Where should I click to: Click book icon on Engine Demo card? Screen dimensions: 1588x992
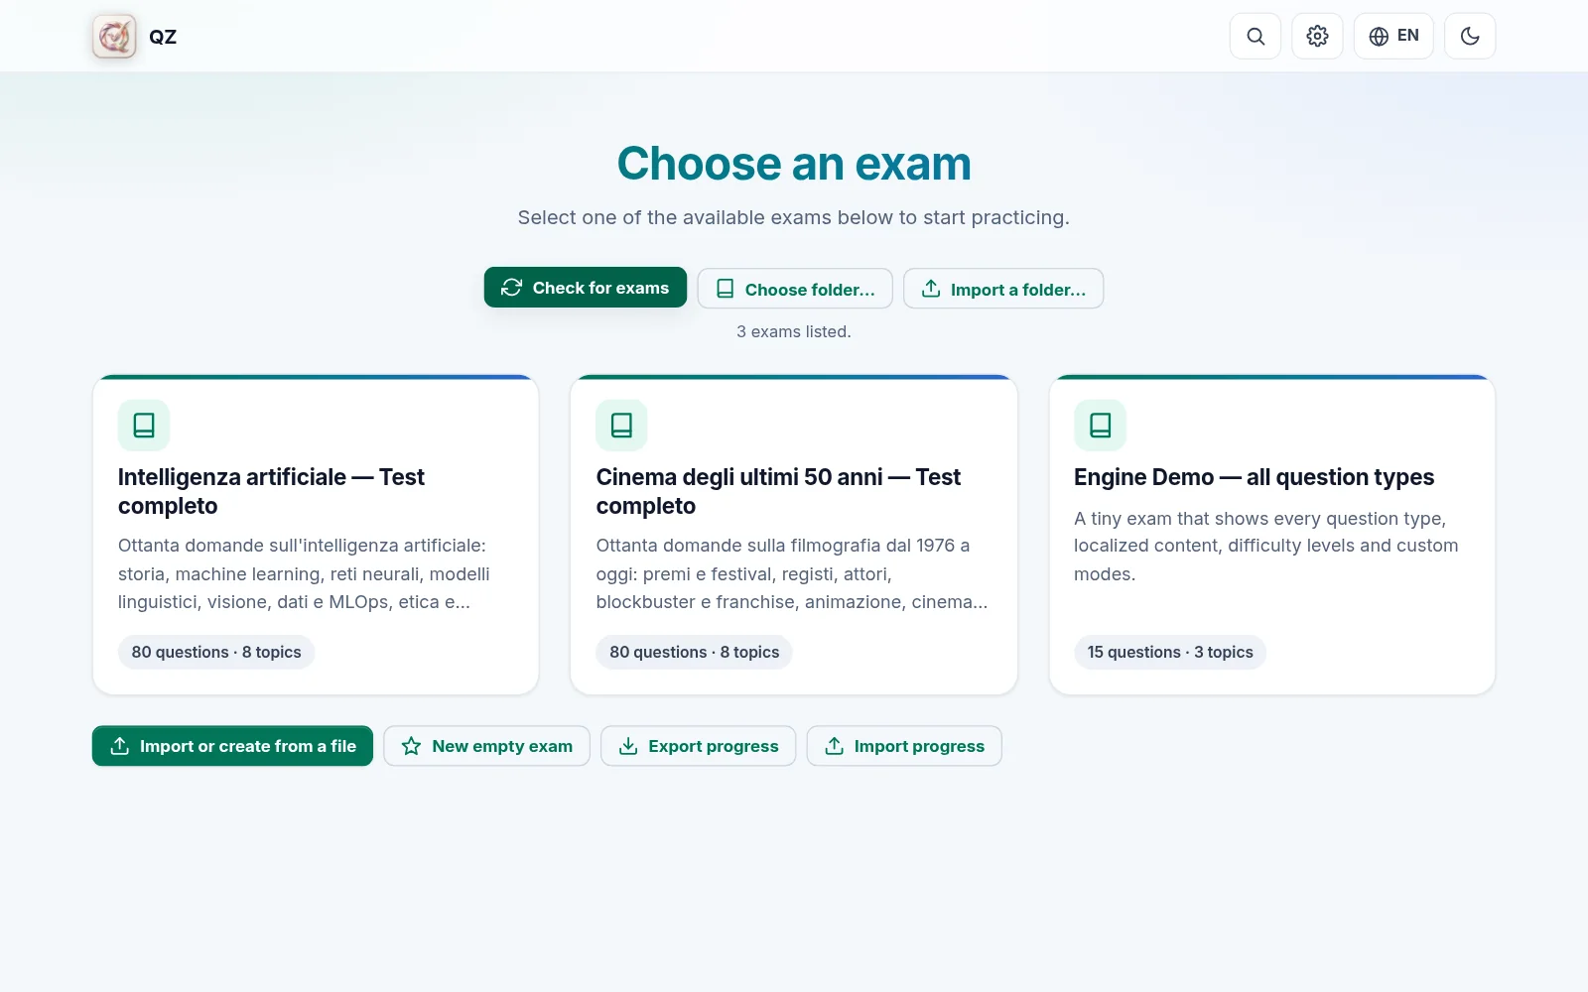point(1100,426)
